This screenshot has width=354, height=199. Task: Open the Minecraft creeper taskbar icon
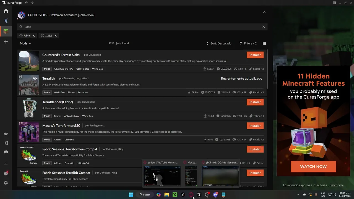coord(175,195)
